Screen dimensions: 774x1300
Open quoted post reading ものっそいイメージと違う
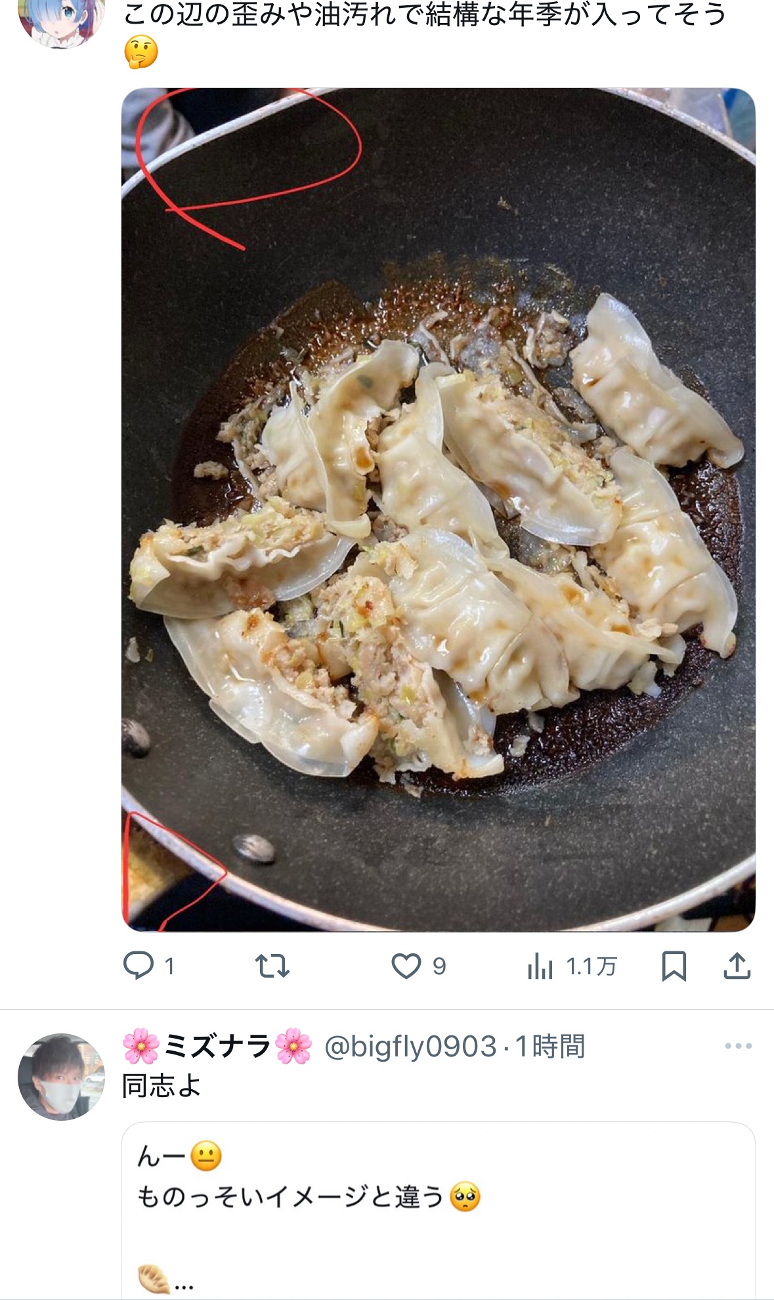tap(438, 1210)
